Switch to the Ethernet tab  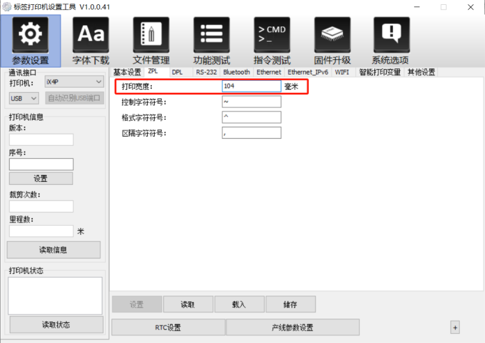269,72
